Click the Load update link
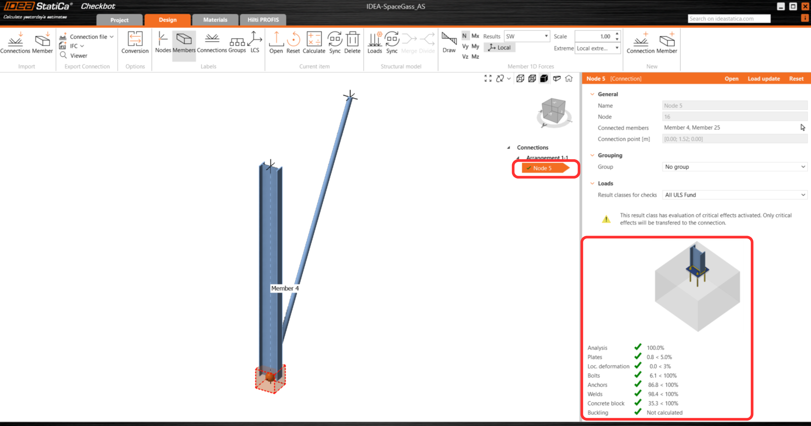This screenshot has width=811, height=426. pyautogui.click(x=764, y=79)
